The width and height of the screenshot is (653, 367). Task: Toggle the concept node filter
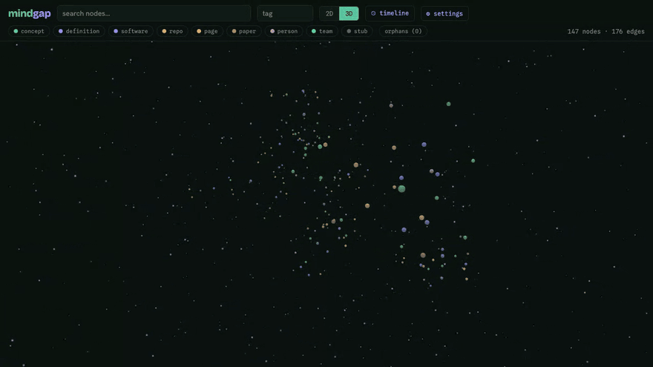coord(29,31)
